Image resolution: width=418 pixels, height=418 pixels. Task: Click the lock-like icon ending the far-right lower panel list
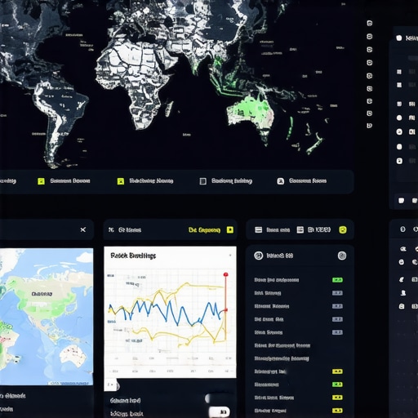402,306
